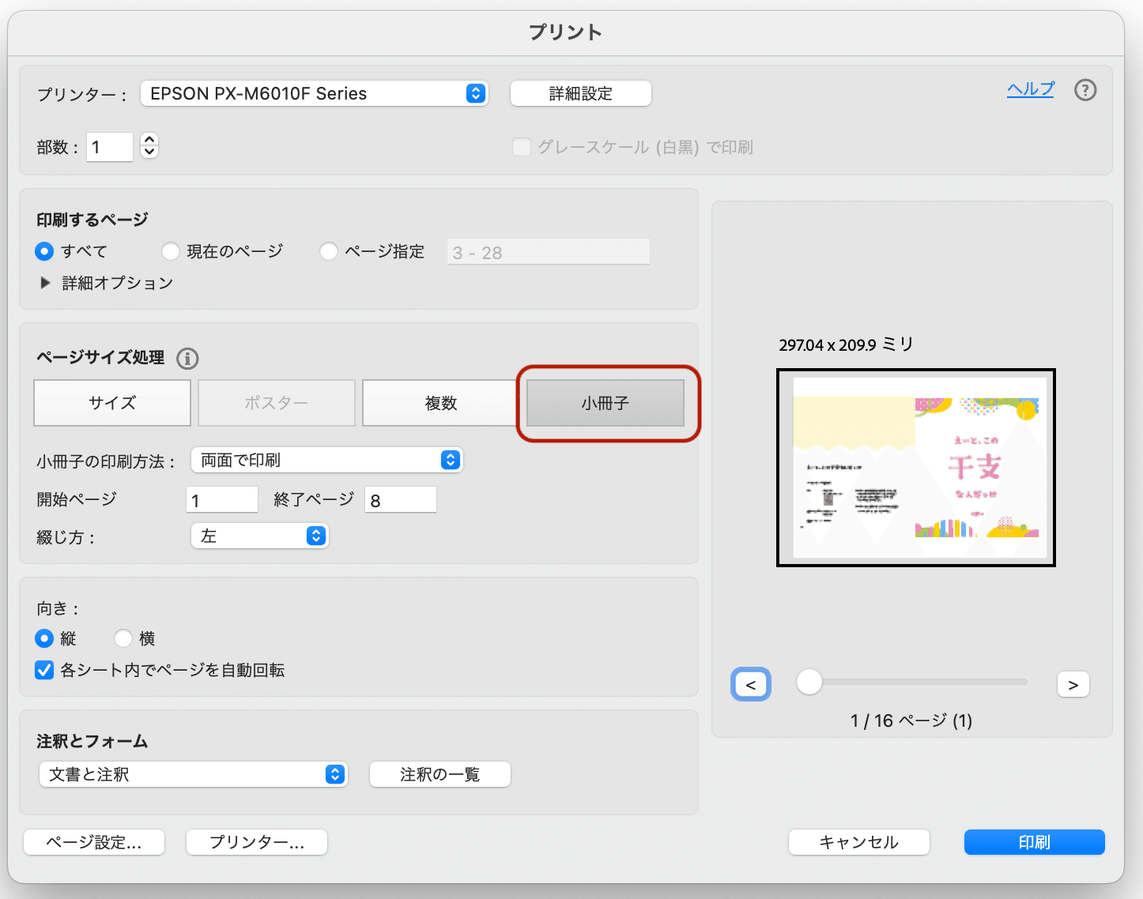The height and width of the screenshot is (899, 1143).
Task: Choose 横 orientation
Action: (123, 638)
